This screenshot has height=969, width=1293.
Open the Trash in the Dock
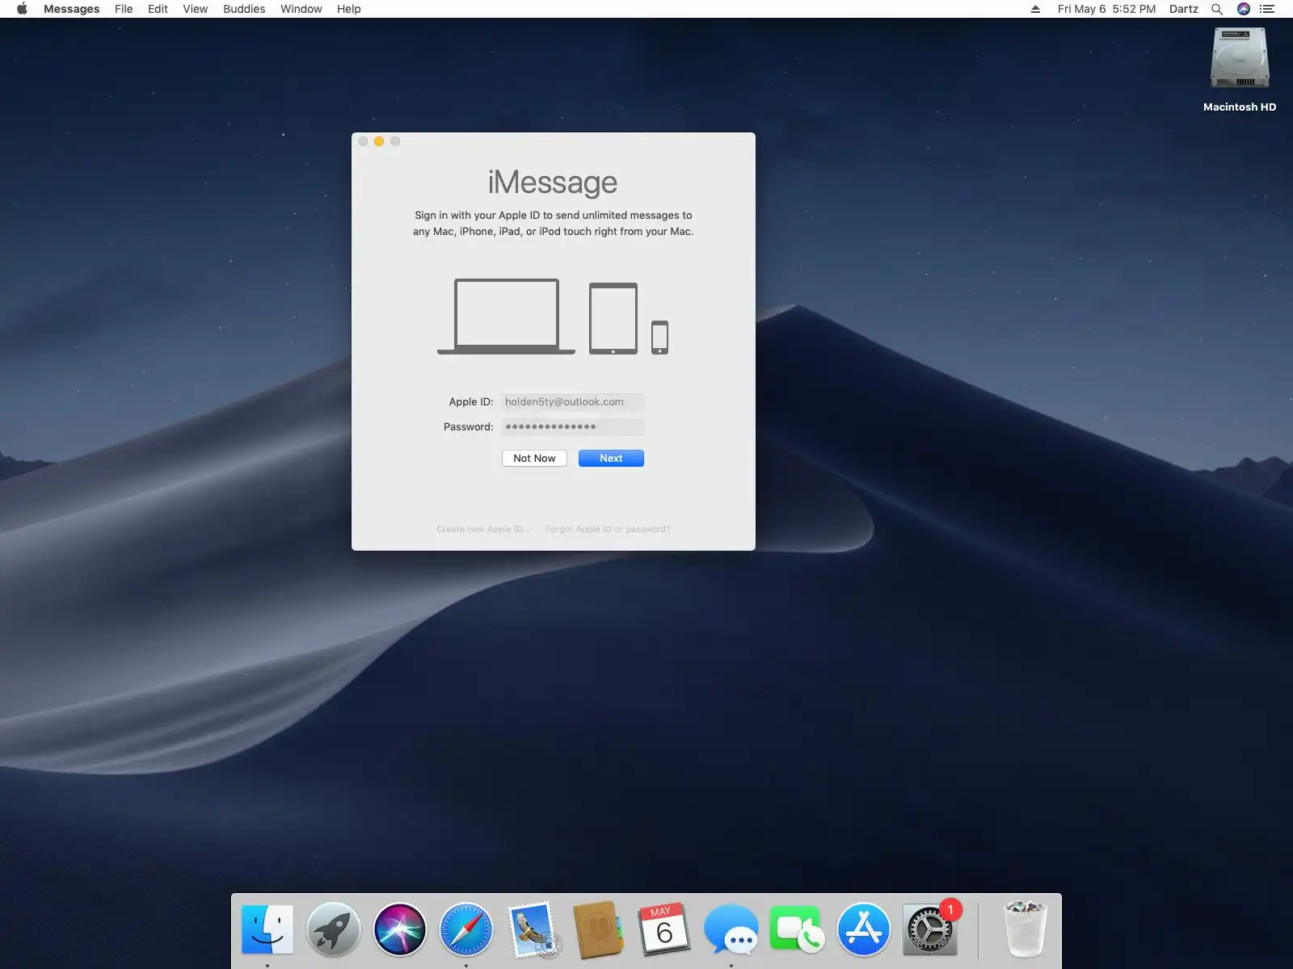click(x=1025, y=929)
